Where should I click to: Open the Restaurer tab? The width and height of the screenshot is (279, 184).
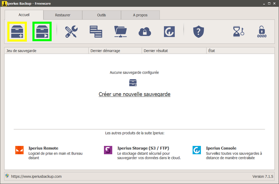63,15
